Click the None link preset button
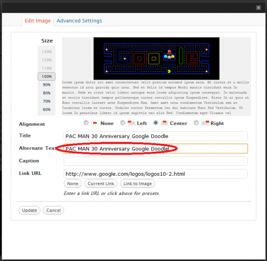The image size is (267, 261). click(73, 184)
